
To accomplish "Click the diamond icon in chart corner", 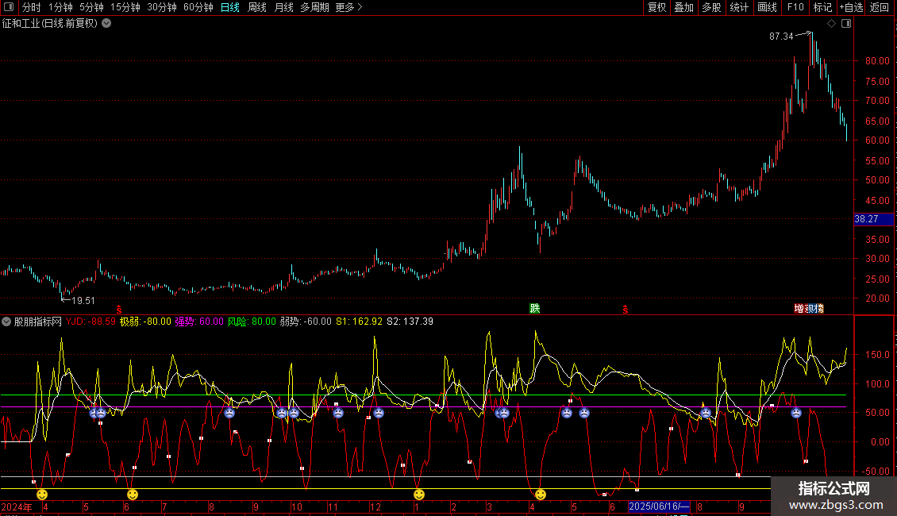I will tap(831, 24).
